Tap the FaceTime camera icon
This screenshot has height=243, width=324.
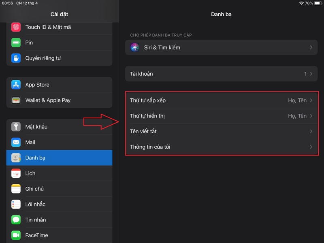click(x=16, y=235)
